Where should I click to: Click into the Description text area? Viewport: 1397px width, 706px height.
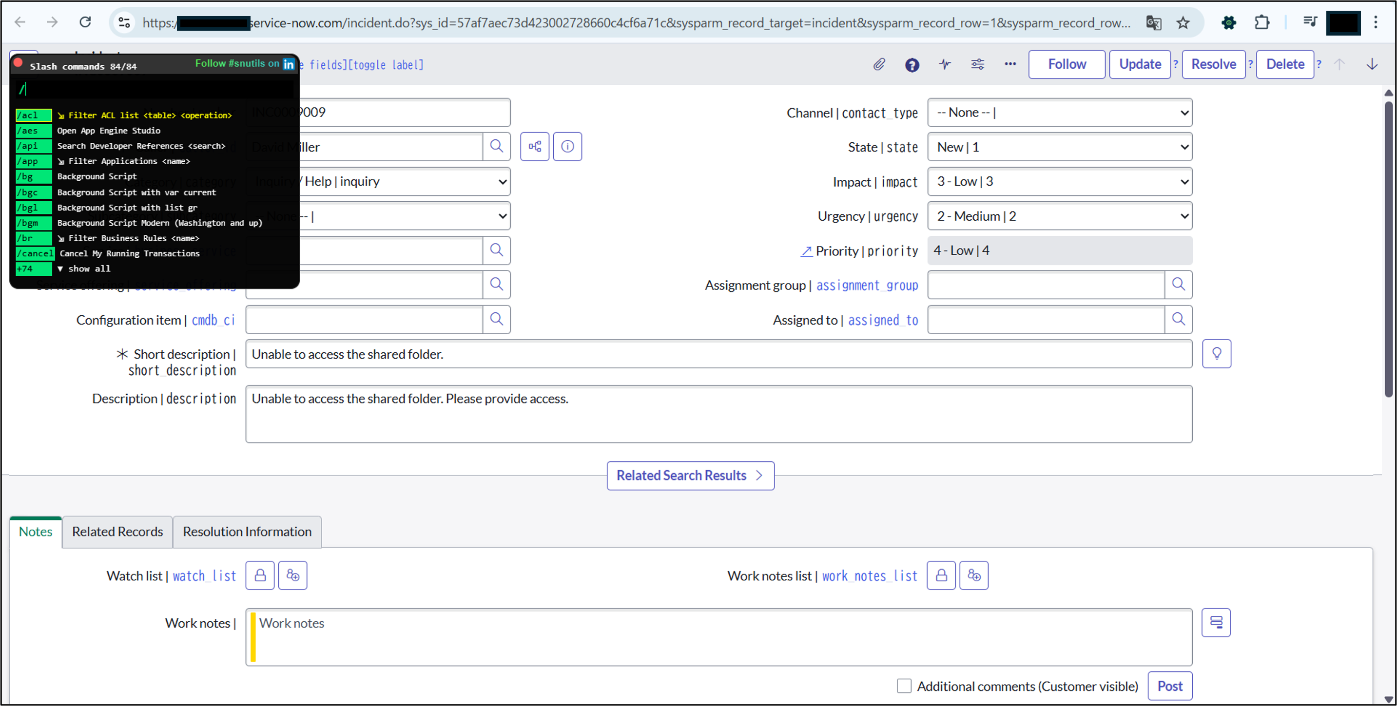pyautogui.click(x=718, y=414)
